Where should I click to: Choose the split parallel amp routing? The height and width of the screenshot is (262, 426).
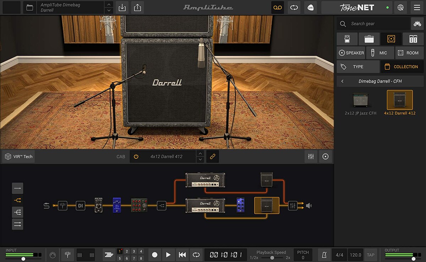click(17, 200)
